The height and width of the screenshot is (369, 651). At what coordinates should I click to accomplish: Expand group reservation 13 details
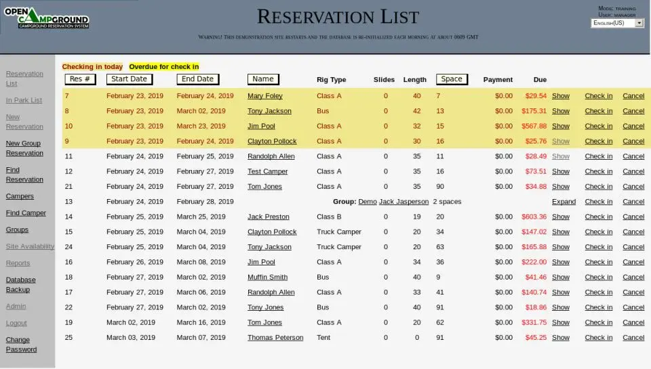(x=564, y=202)
